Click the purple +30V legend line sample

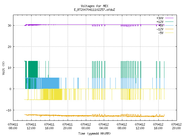click(169, 18)
